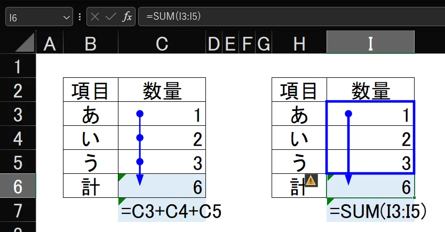The height and width of the screenshot is (232, 445).
Task: Click cell B6 containing 計
Action: 91,186
